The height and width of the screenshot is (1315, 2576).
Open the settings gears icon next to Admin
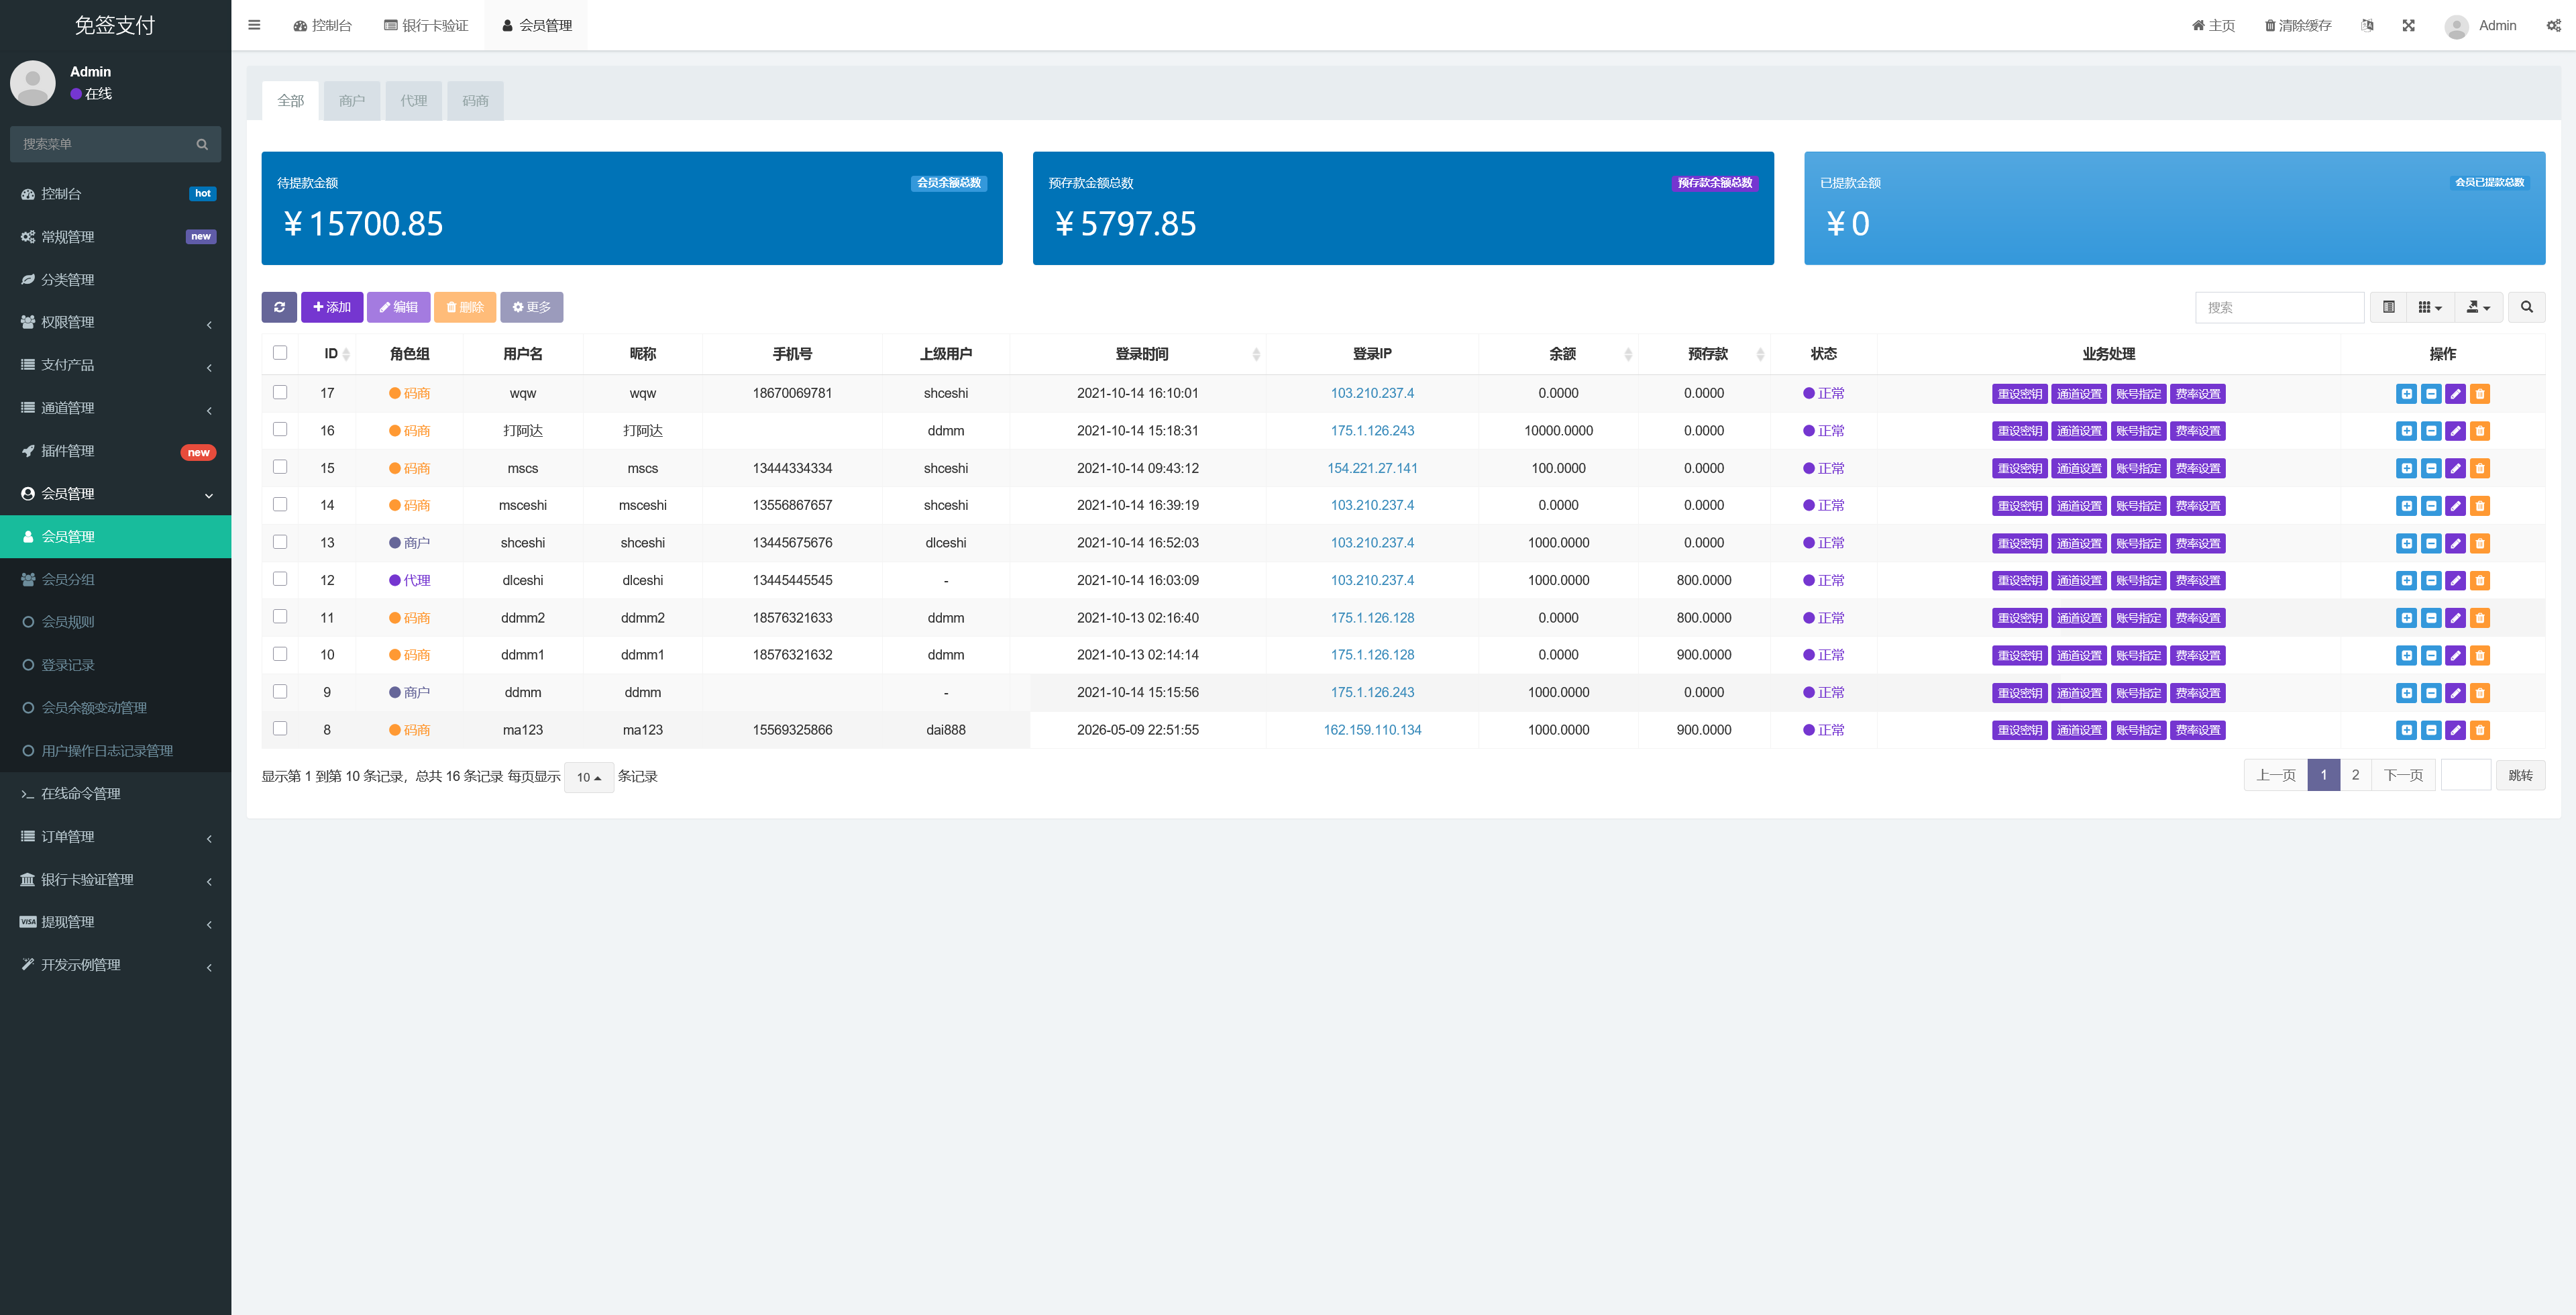click(2553, 25)
